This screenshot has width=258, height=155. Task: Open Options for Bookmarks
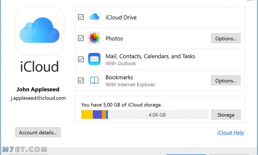click(x=226, y=80)
